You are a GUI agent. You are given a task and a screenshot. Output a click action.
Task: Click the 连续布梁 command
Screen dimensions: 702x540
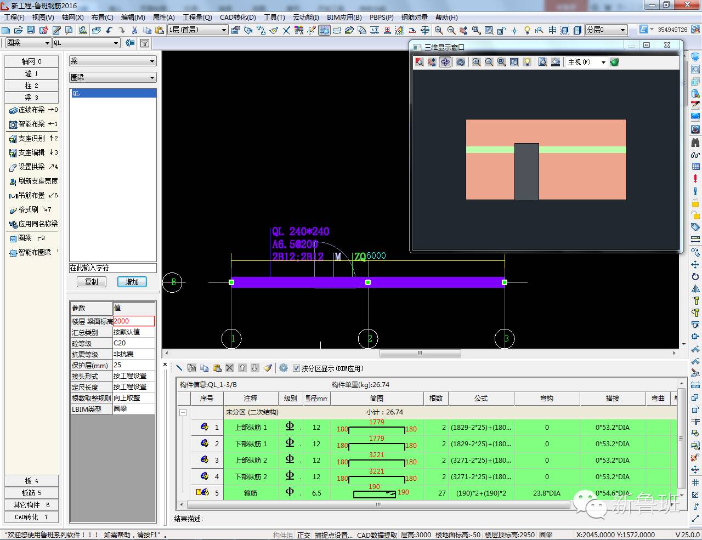tap(33, 110)
